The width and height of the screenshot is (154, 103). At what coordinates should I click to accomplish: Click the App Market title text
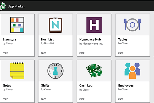(16, 6)
